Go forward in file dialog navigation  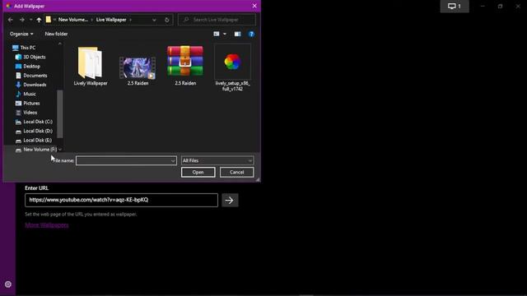pyautogui.click(x=22, y=20)
